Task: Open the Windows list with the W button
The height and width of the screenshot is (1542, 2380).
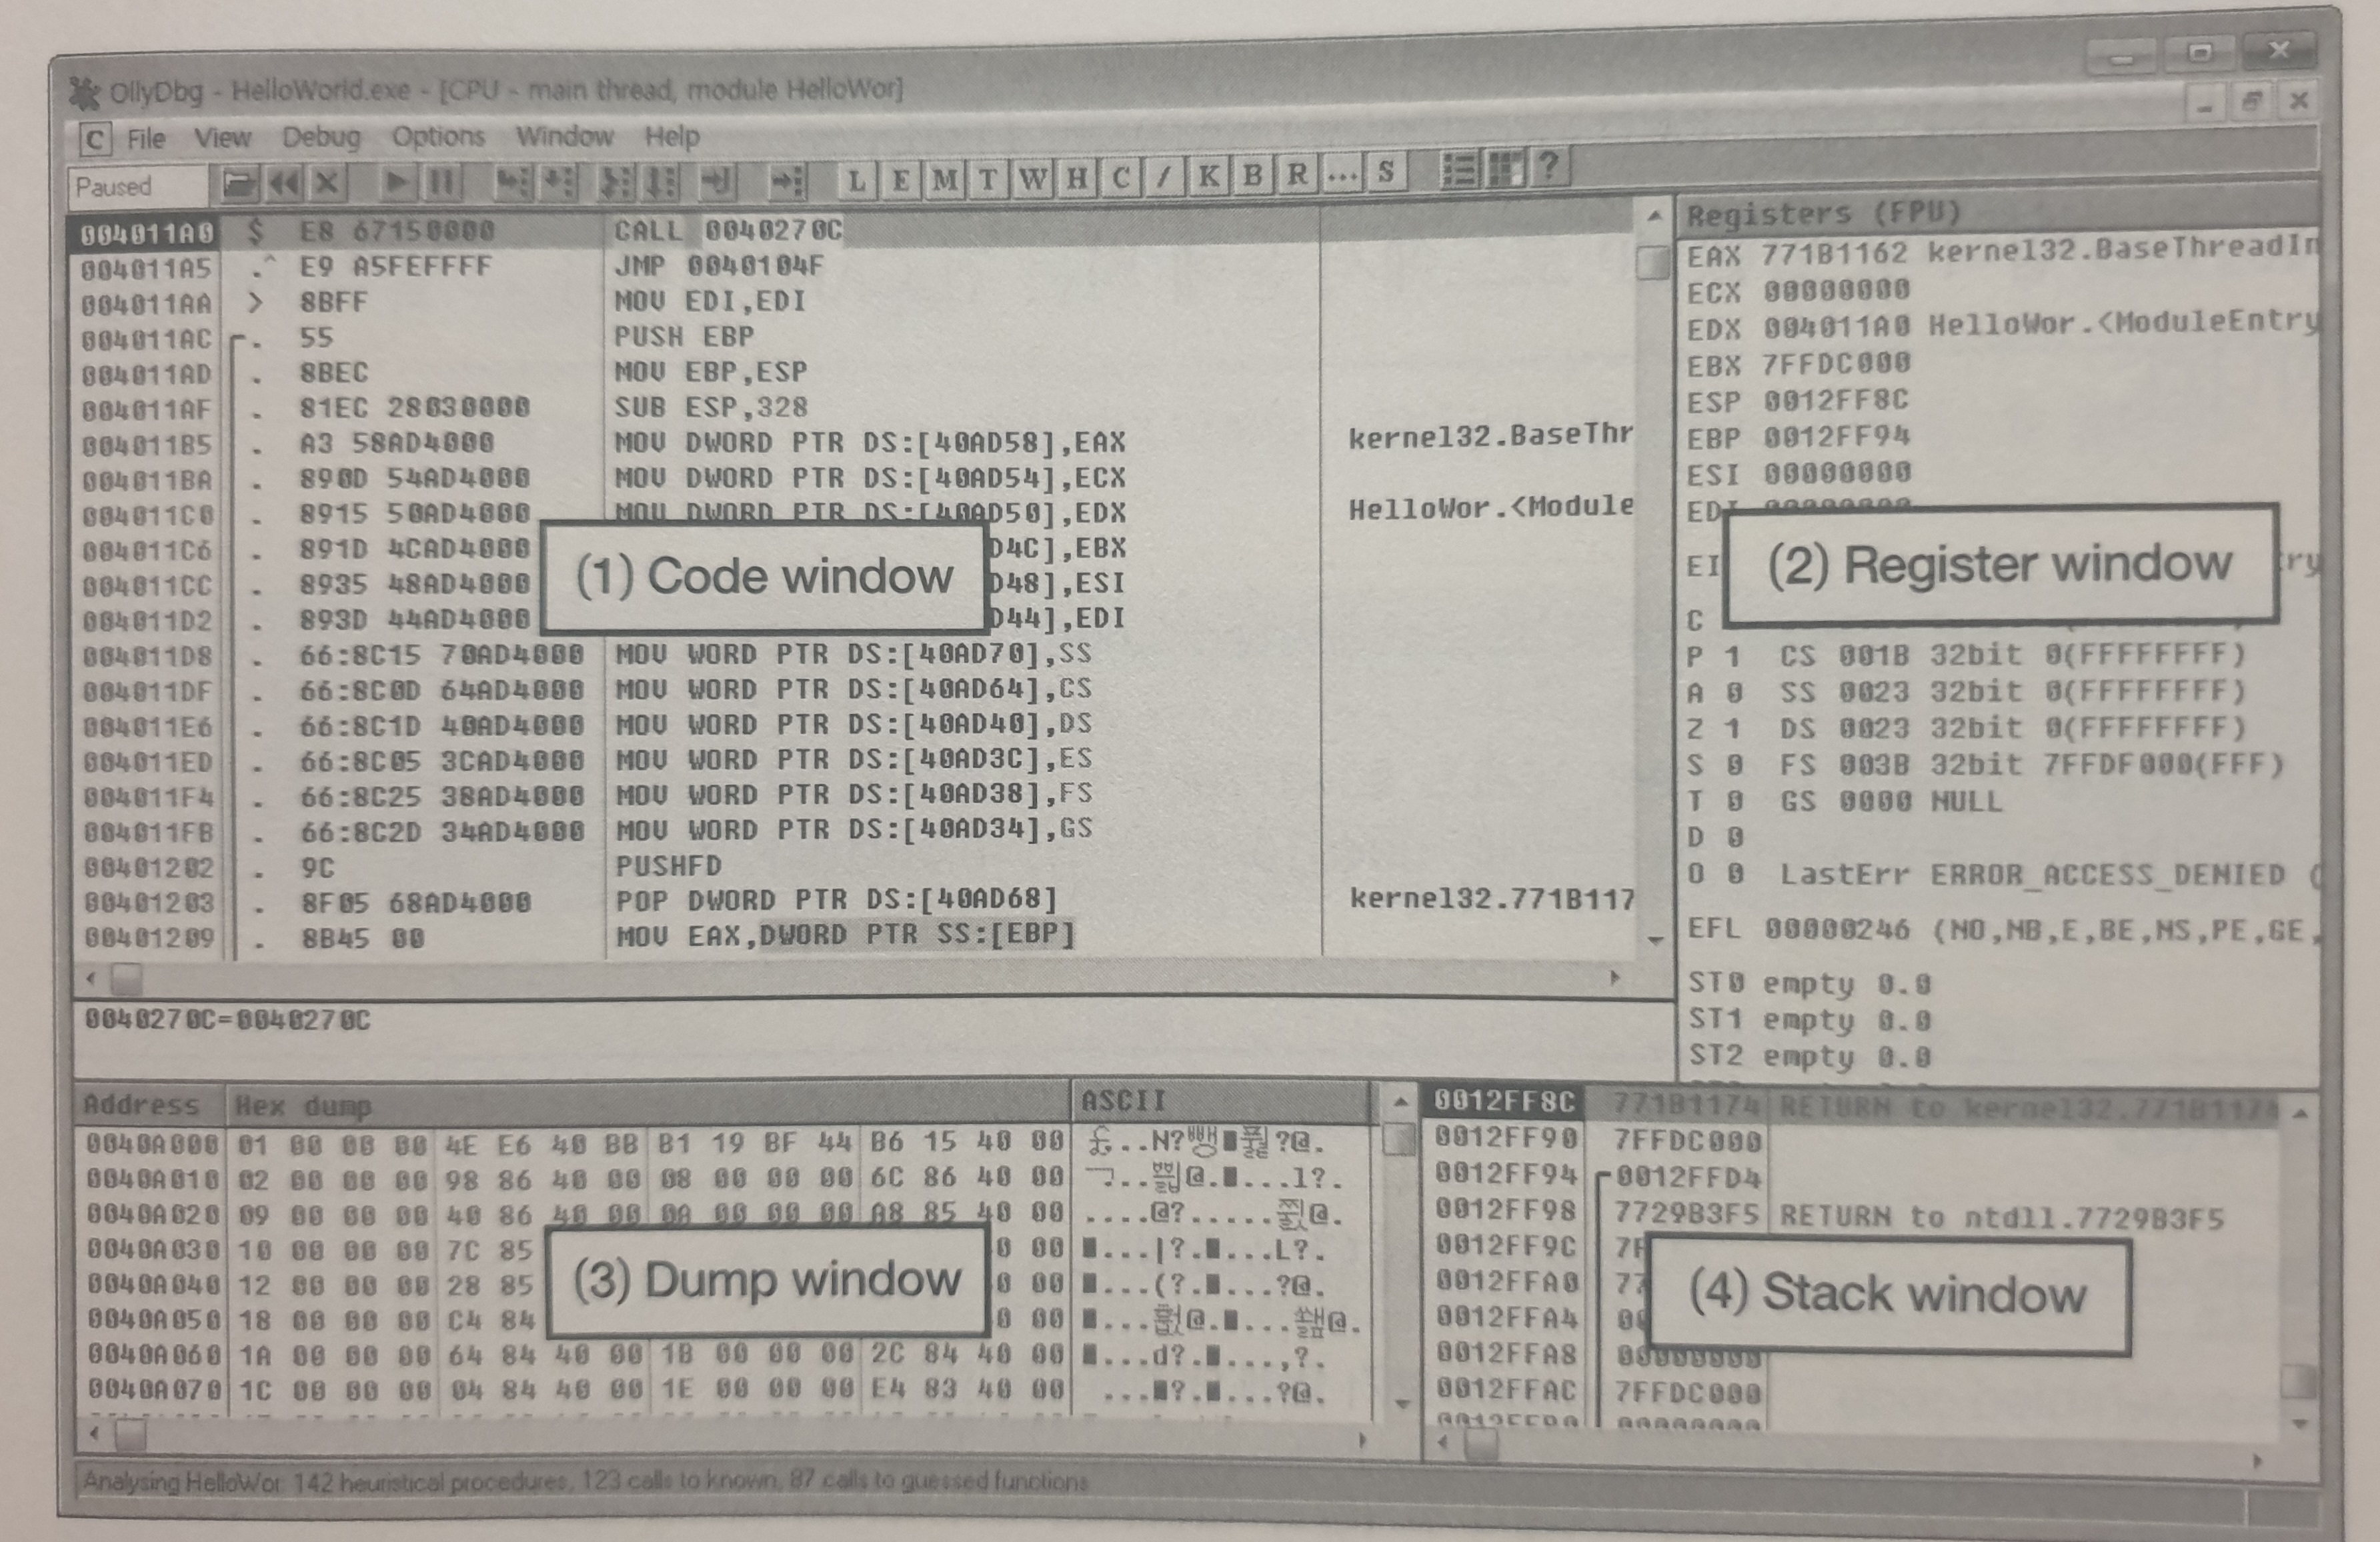Action: pos(1033,179)
